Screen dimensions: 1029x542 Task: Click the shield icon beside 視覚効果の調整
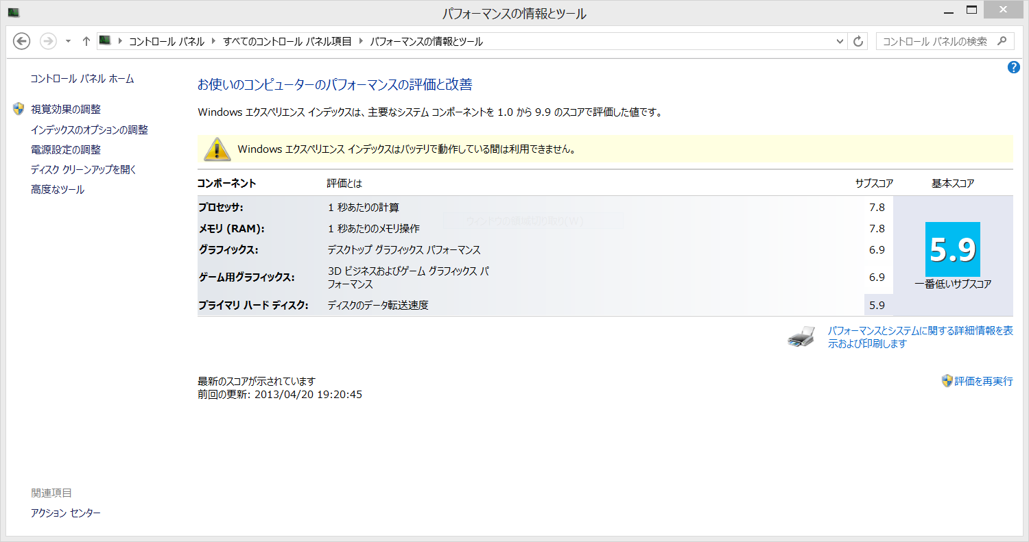(19, 109)
